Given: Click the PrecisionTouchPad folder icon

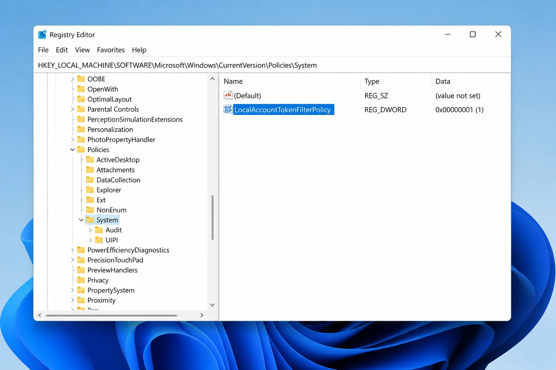Looking at the screenshot, I should [x=81, y=260].
